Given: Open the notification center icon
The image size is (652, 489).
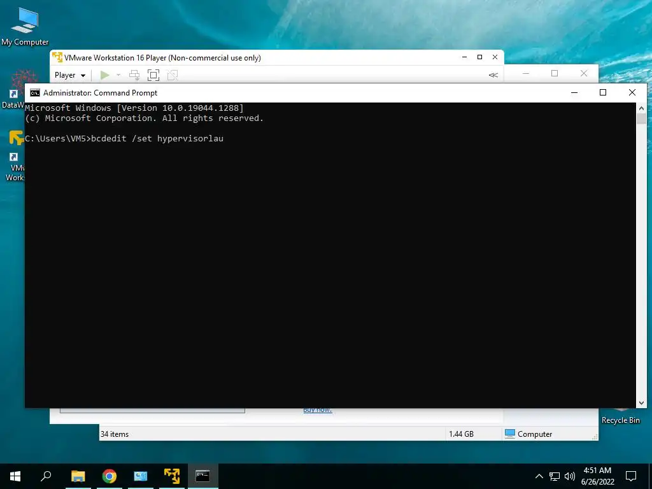Looking at the screenshot, I should (631, 476).
